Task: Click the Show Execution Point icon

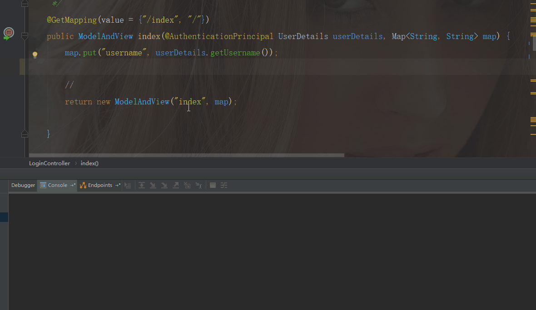Action: click(128, 185)
